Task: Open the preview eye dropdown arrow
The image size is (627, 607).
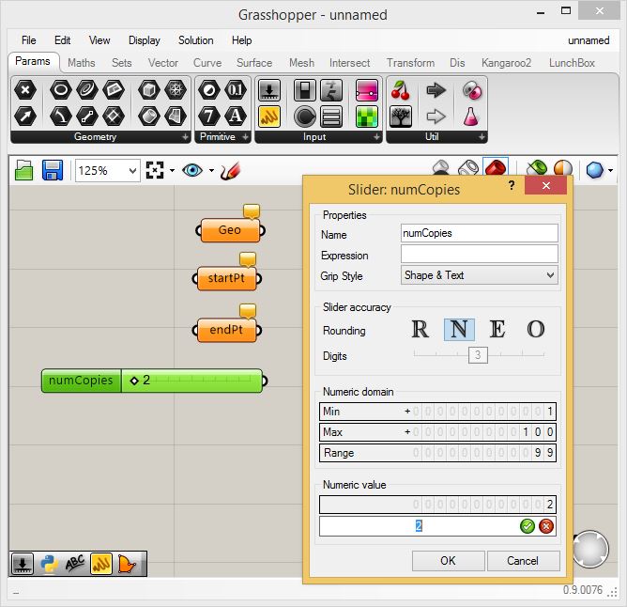Action: (x=211, y=171)
